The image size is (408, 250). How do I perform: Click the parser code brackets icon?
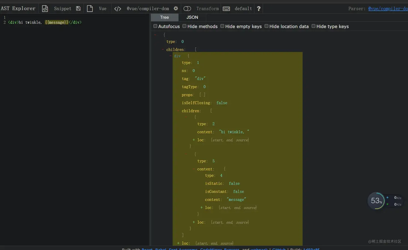(118, 9)
